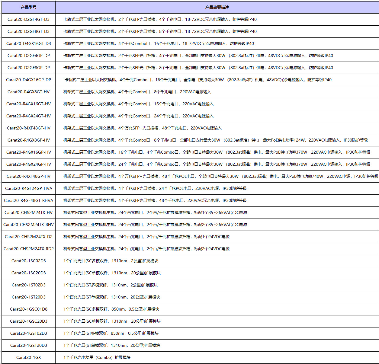Select the Carat20-D2GF8GT-D3 model cell
Image resolution: width=379 pixels, height=364 pixels.
point(29,31)
